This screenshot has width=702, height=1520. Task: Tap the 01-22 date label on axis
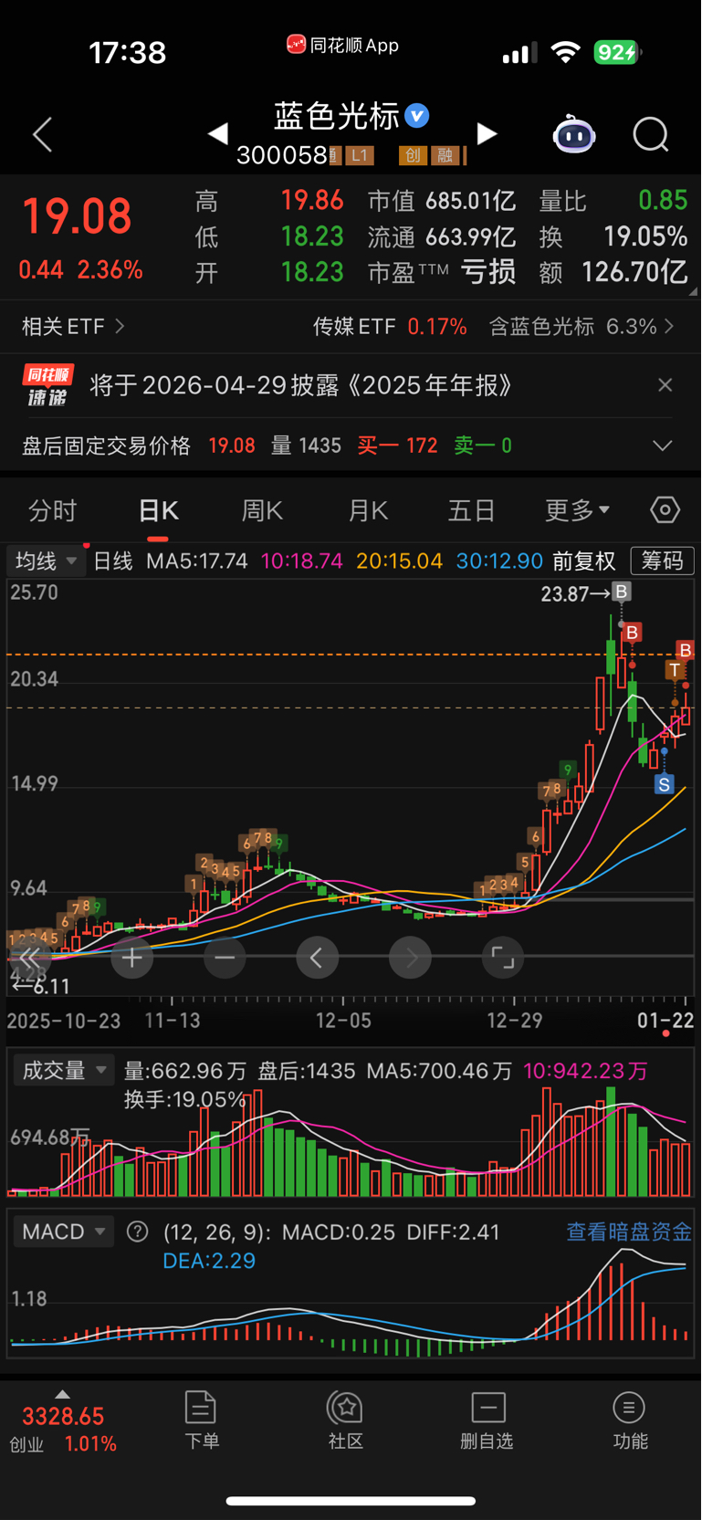coord(665,1020)
